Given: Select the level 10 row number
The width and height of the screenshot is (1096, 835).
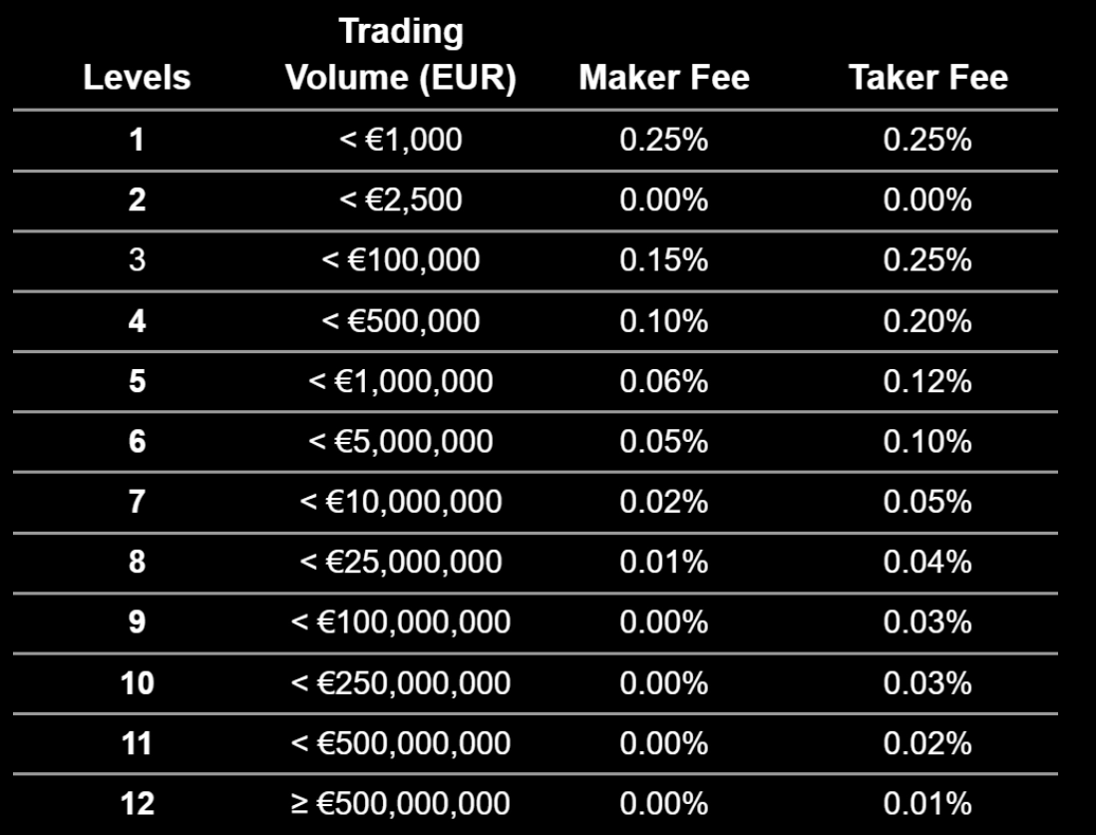Looking at the screenshot, I should [137, 683].
